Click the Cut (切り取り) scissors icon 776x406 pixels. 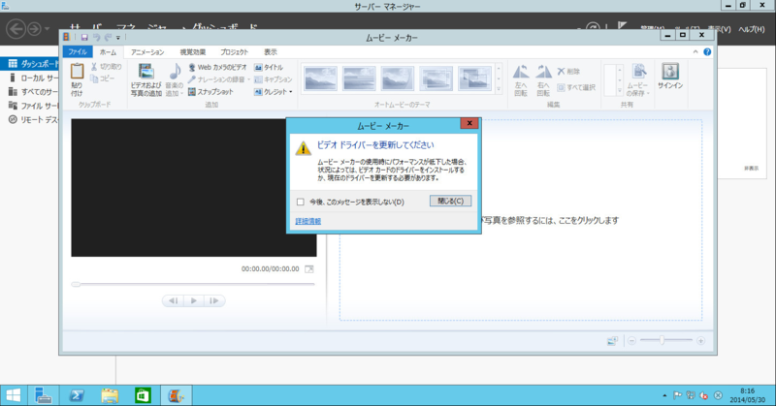(x=94, y=67)
